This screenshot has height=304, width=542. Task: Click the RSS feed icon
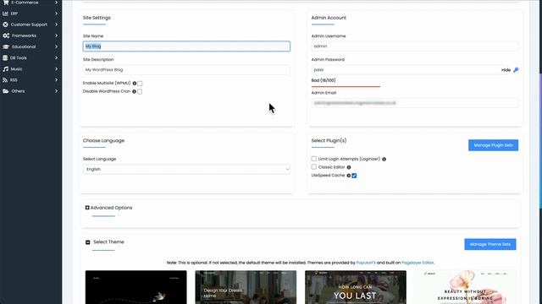click(5, 80)
